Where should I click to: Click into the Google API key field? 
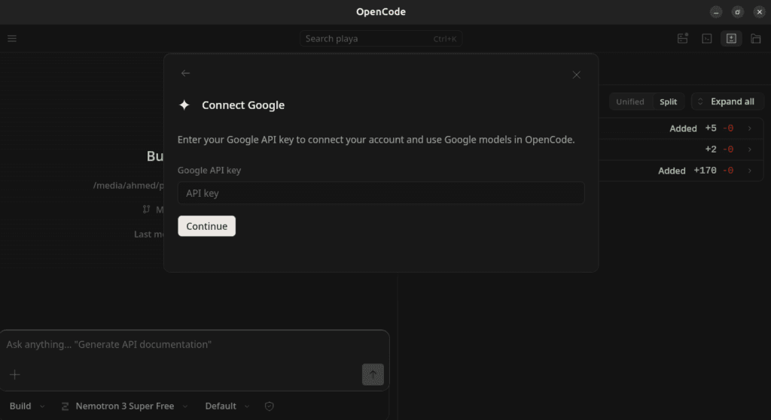(381, 193)
